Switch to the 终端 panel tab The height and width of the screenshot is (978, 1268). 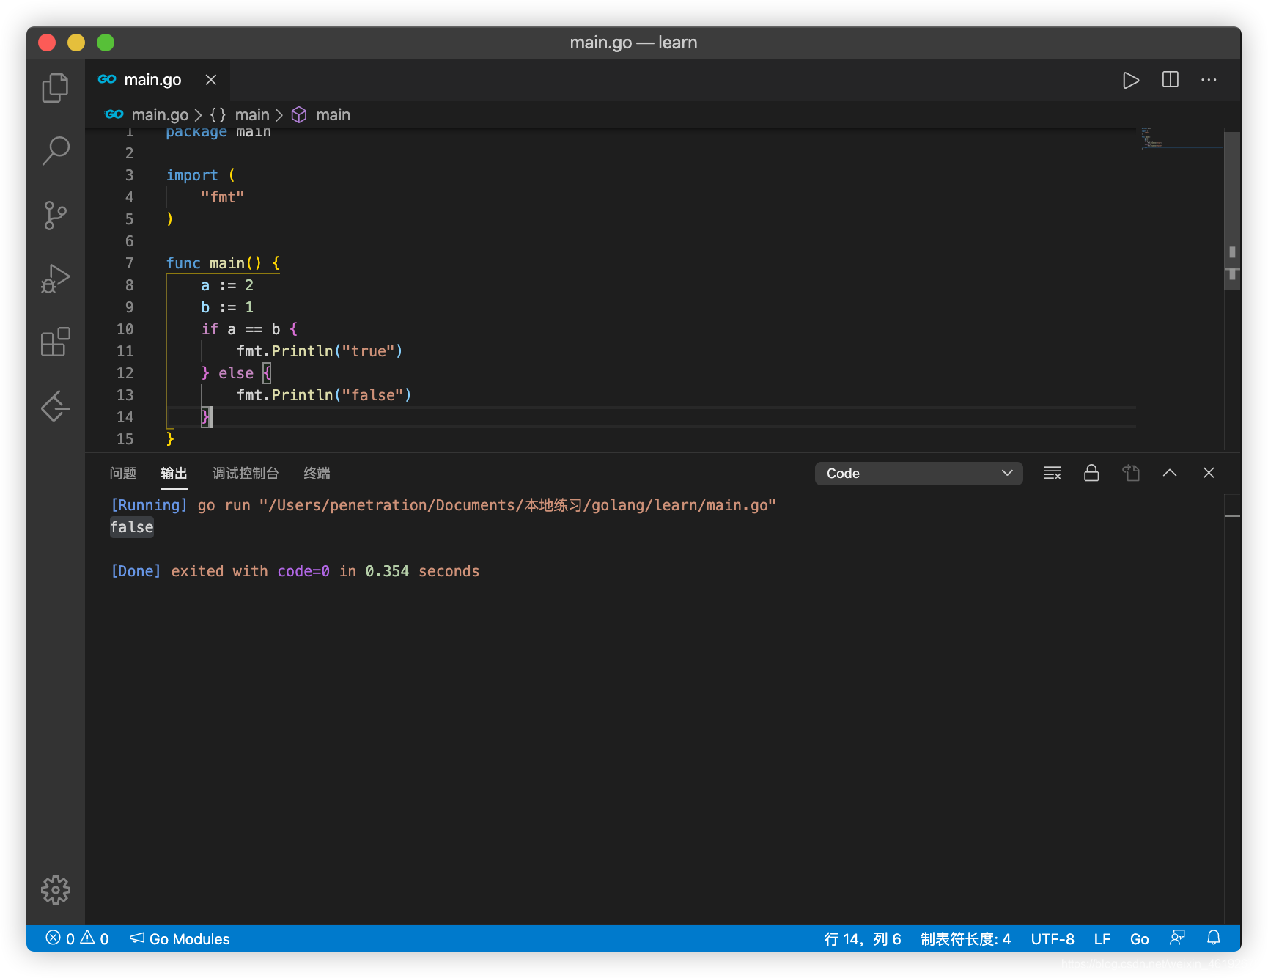[x=317, y=474]
